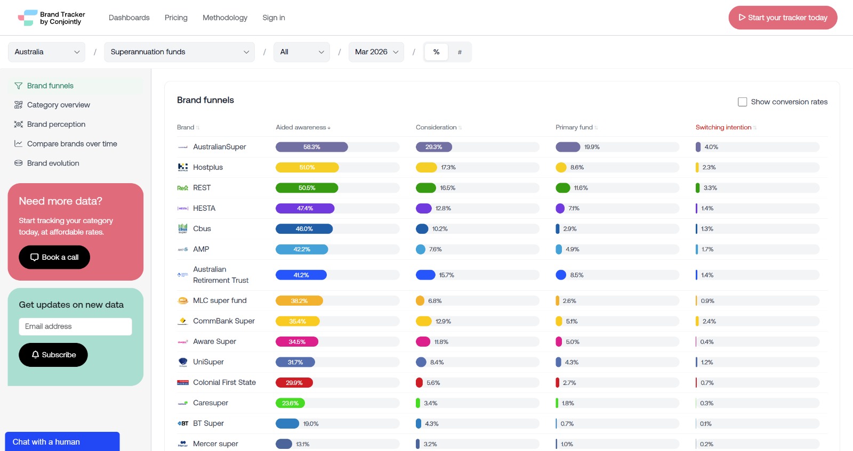Click the Brand Tracker by Conjointly logo
853x451 pixels.
click(51, 18)
